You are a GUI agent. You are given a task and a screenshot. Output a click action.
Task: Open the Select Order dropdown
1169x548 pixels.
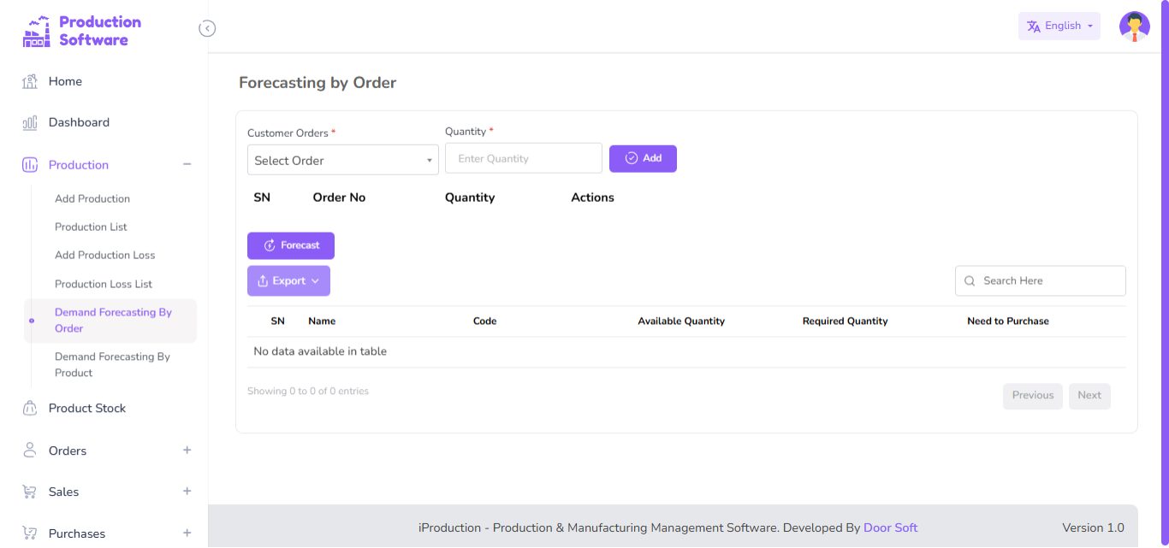342,160
